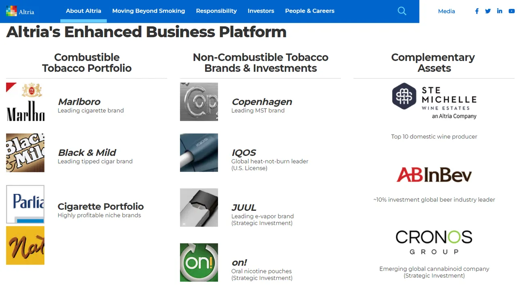The height and width of the screenshot is (288, 517).
Task: Click the IQOS device image
Action: [x=199, y=153]
